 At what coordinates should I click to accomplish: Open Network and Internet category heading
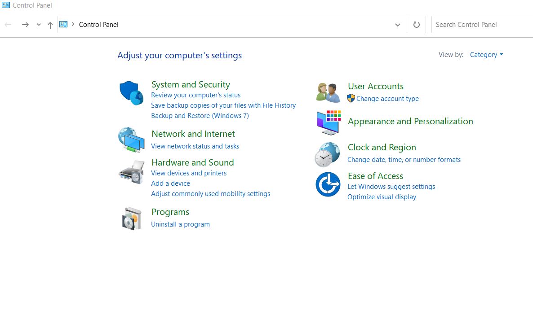(193, 134)
